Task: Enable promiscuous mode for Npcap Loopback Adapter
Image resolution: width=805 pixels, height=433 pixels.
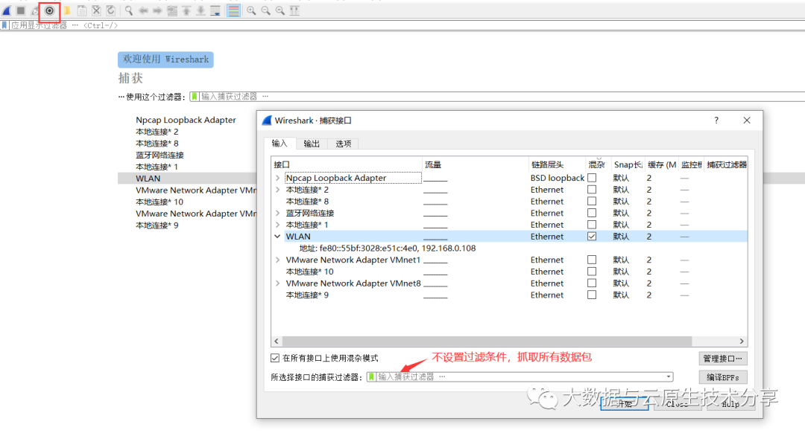Action: click(592, 178)
